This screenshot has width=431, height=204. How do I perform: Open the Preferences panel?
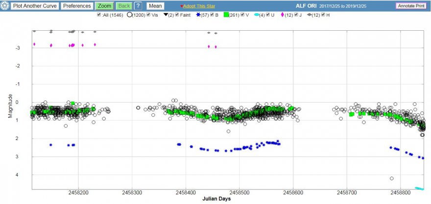(x=77, y=6)
